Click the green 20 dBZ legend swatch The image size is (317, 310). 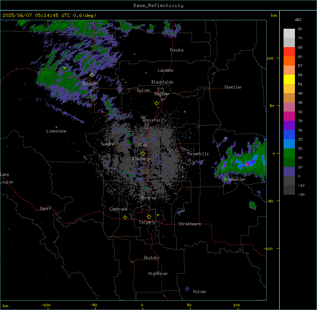click(x=289, y=153)
